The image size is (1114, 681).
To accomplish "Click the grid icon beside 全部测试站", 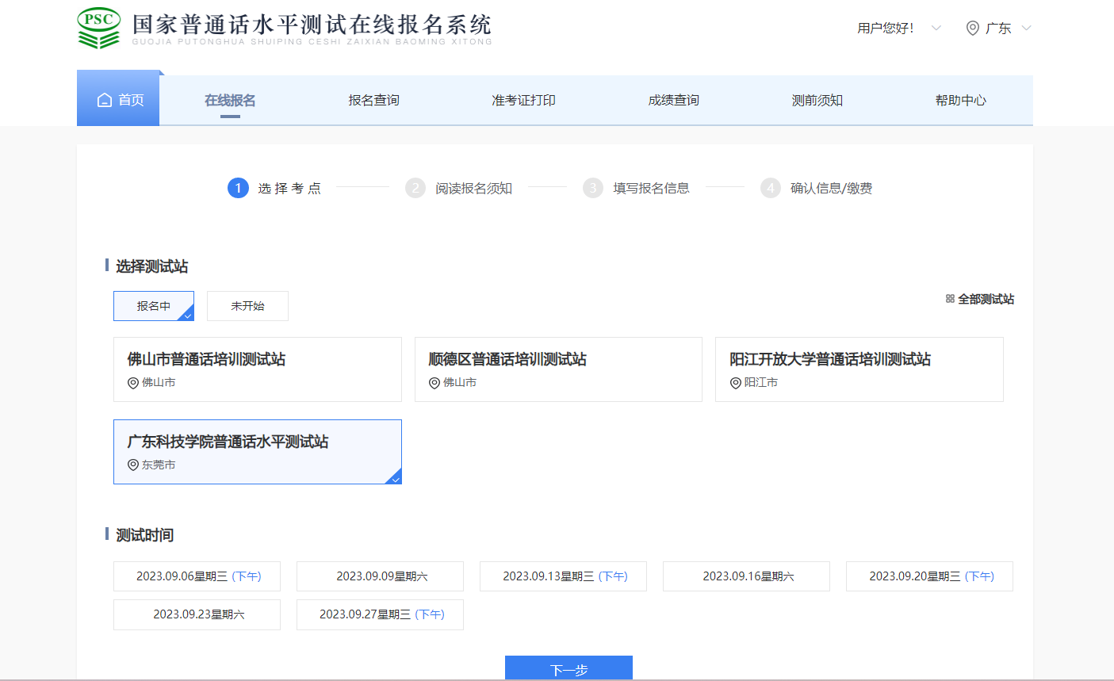I will click(950, 299).
